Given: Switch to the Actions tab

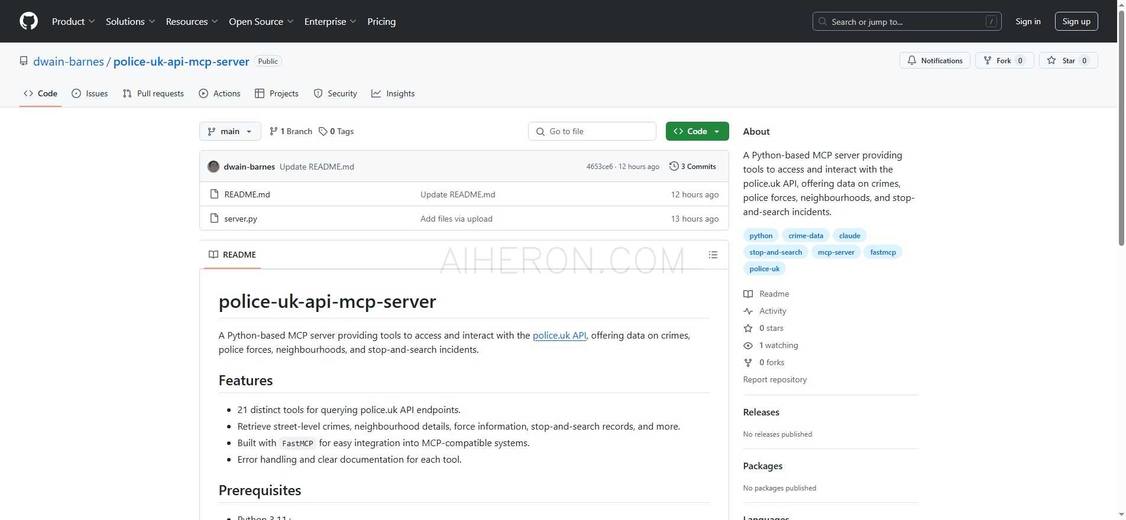Looking at the screenshot, I should click(219, 93).
